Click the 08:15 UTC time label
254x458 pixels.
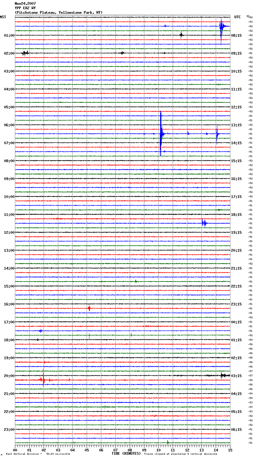pos(236,36)
